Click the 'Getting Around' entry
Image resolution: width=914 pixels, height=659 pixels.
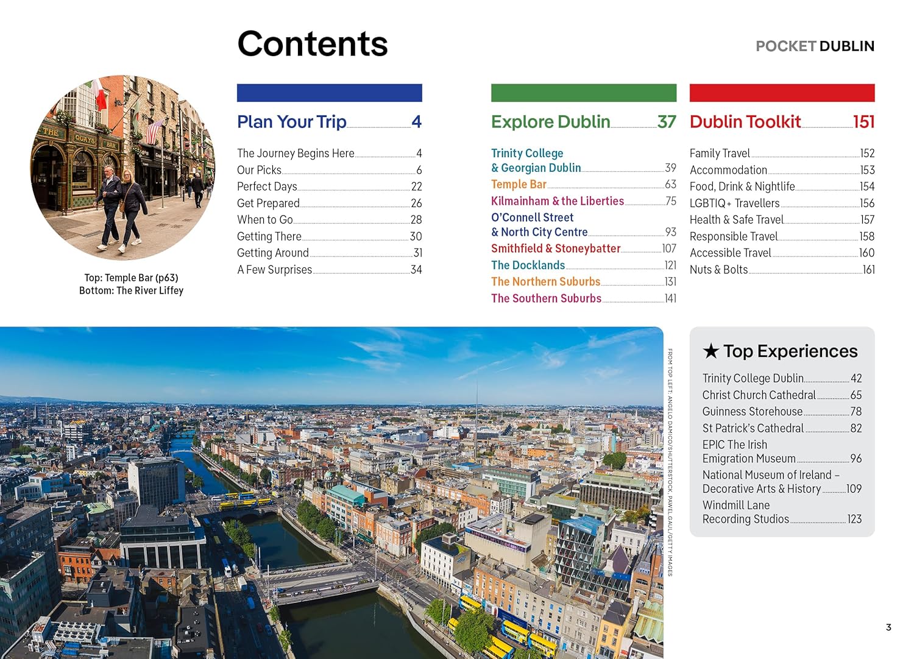[x=330, y=253]
